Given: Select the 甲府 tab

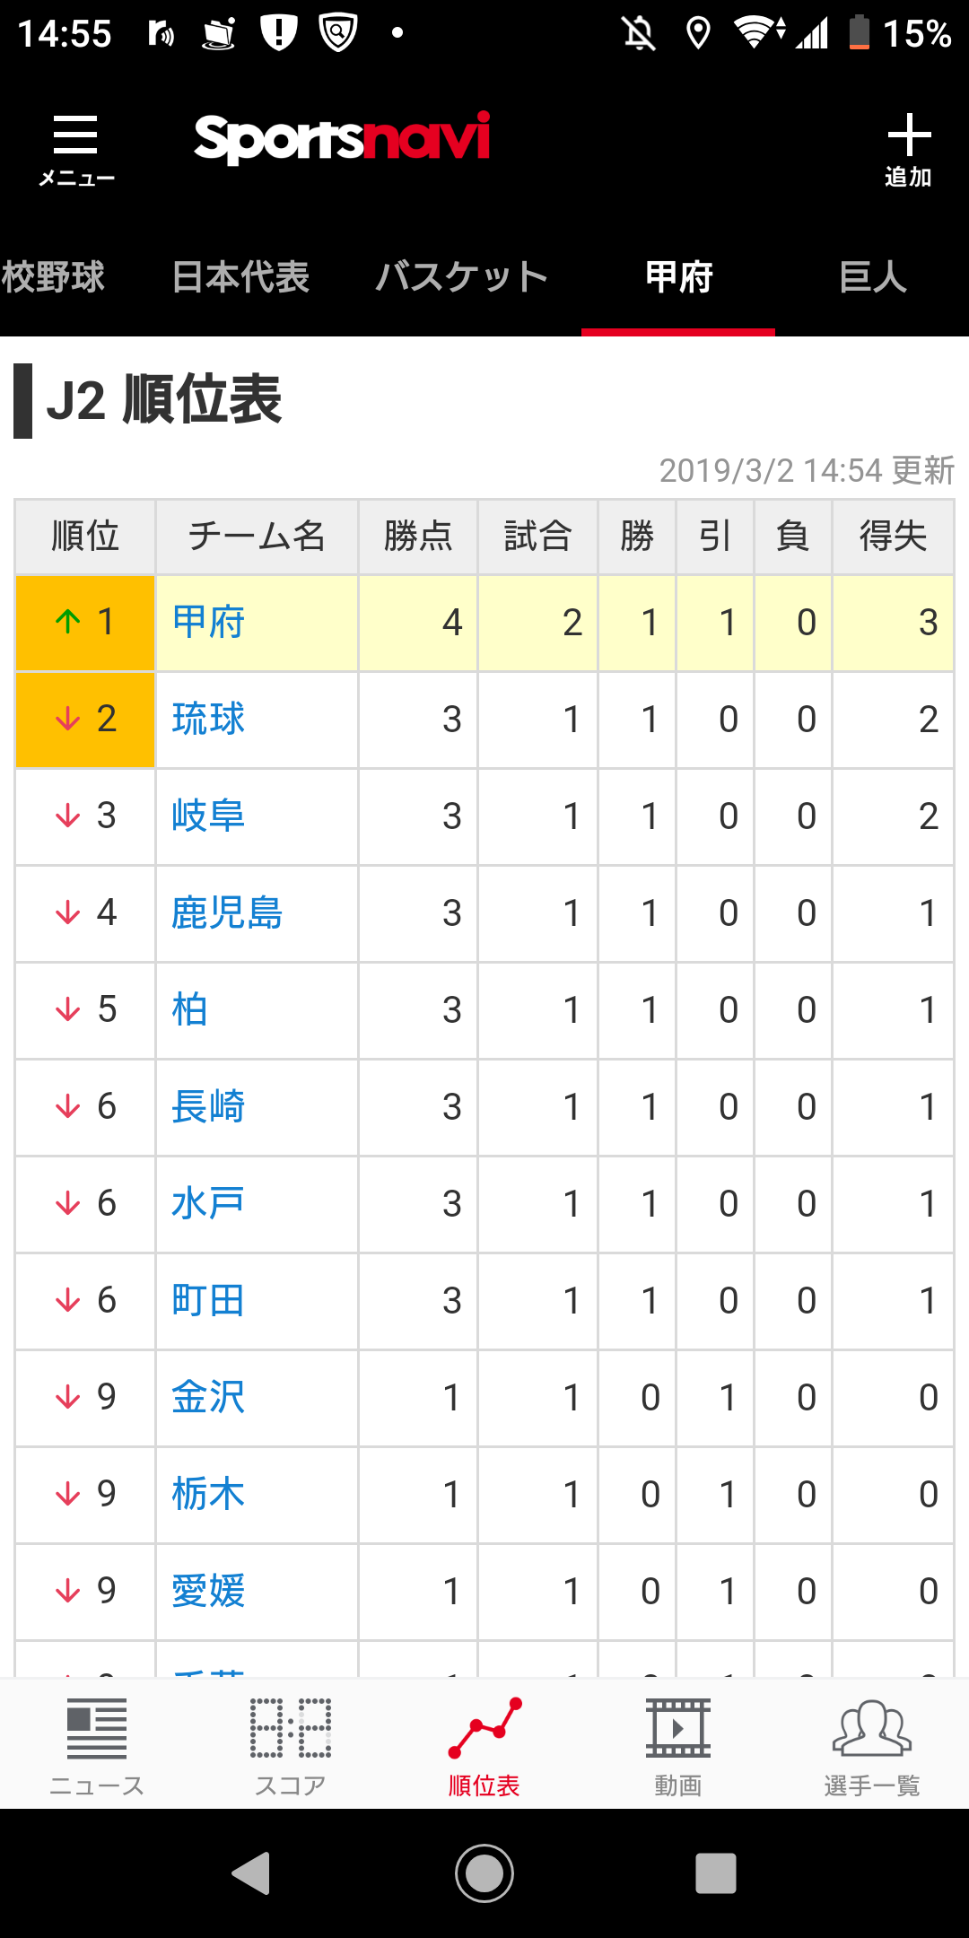Looking at the screenshot, I should point(678,276).
